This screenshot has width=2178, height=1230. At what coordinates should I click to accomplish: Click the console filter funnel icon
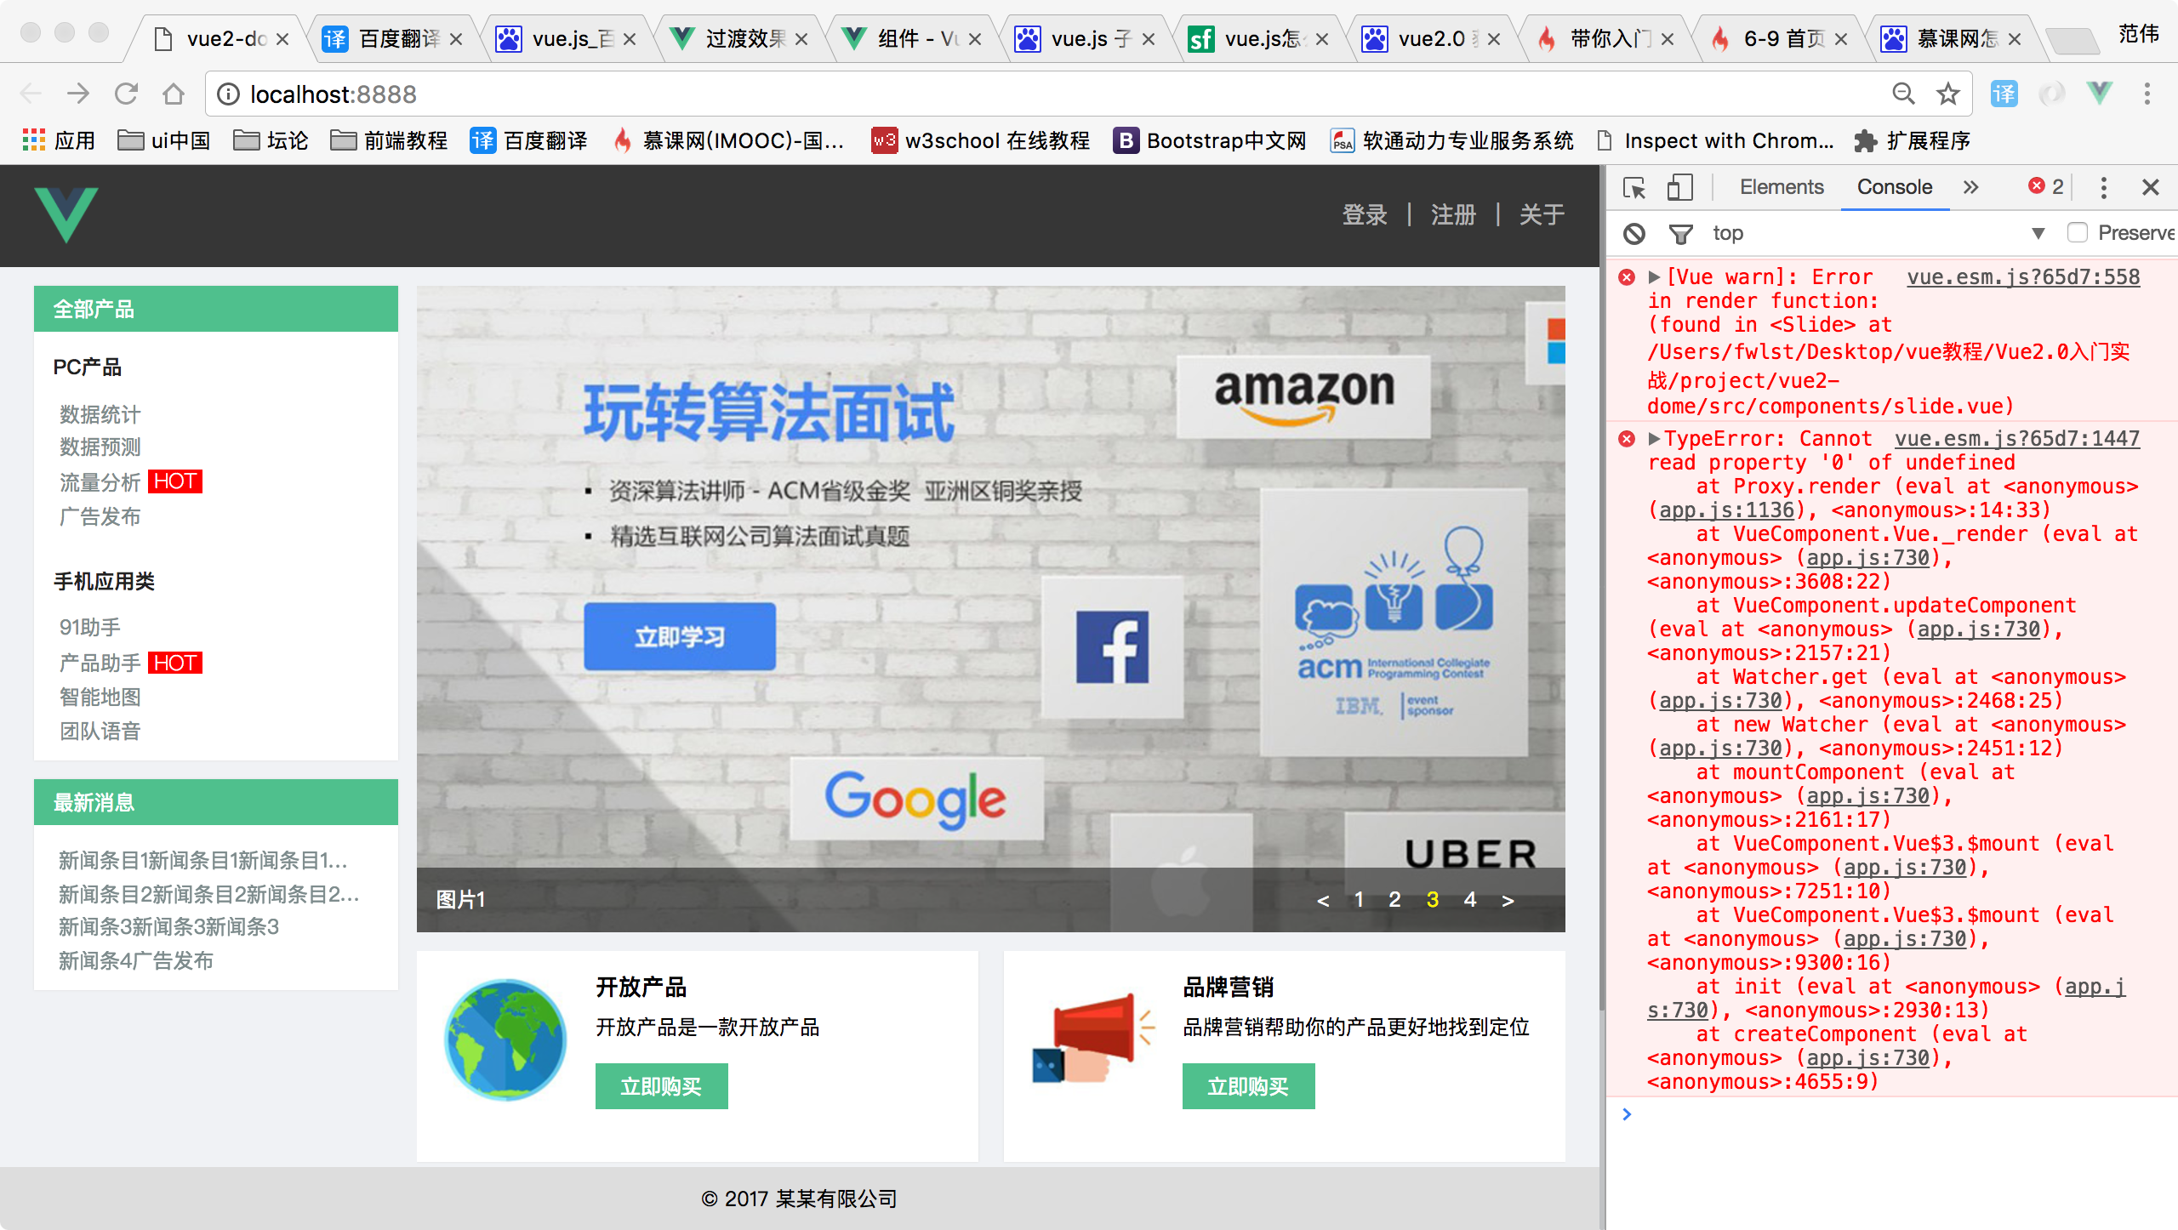[x=1680, y=234]
